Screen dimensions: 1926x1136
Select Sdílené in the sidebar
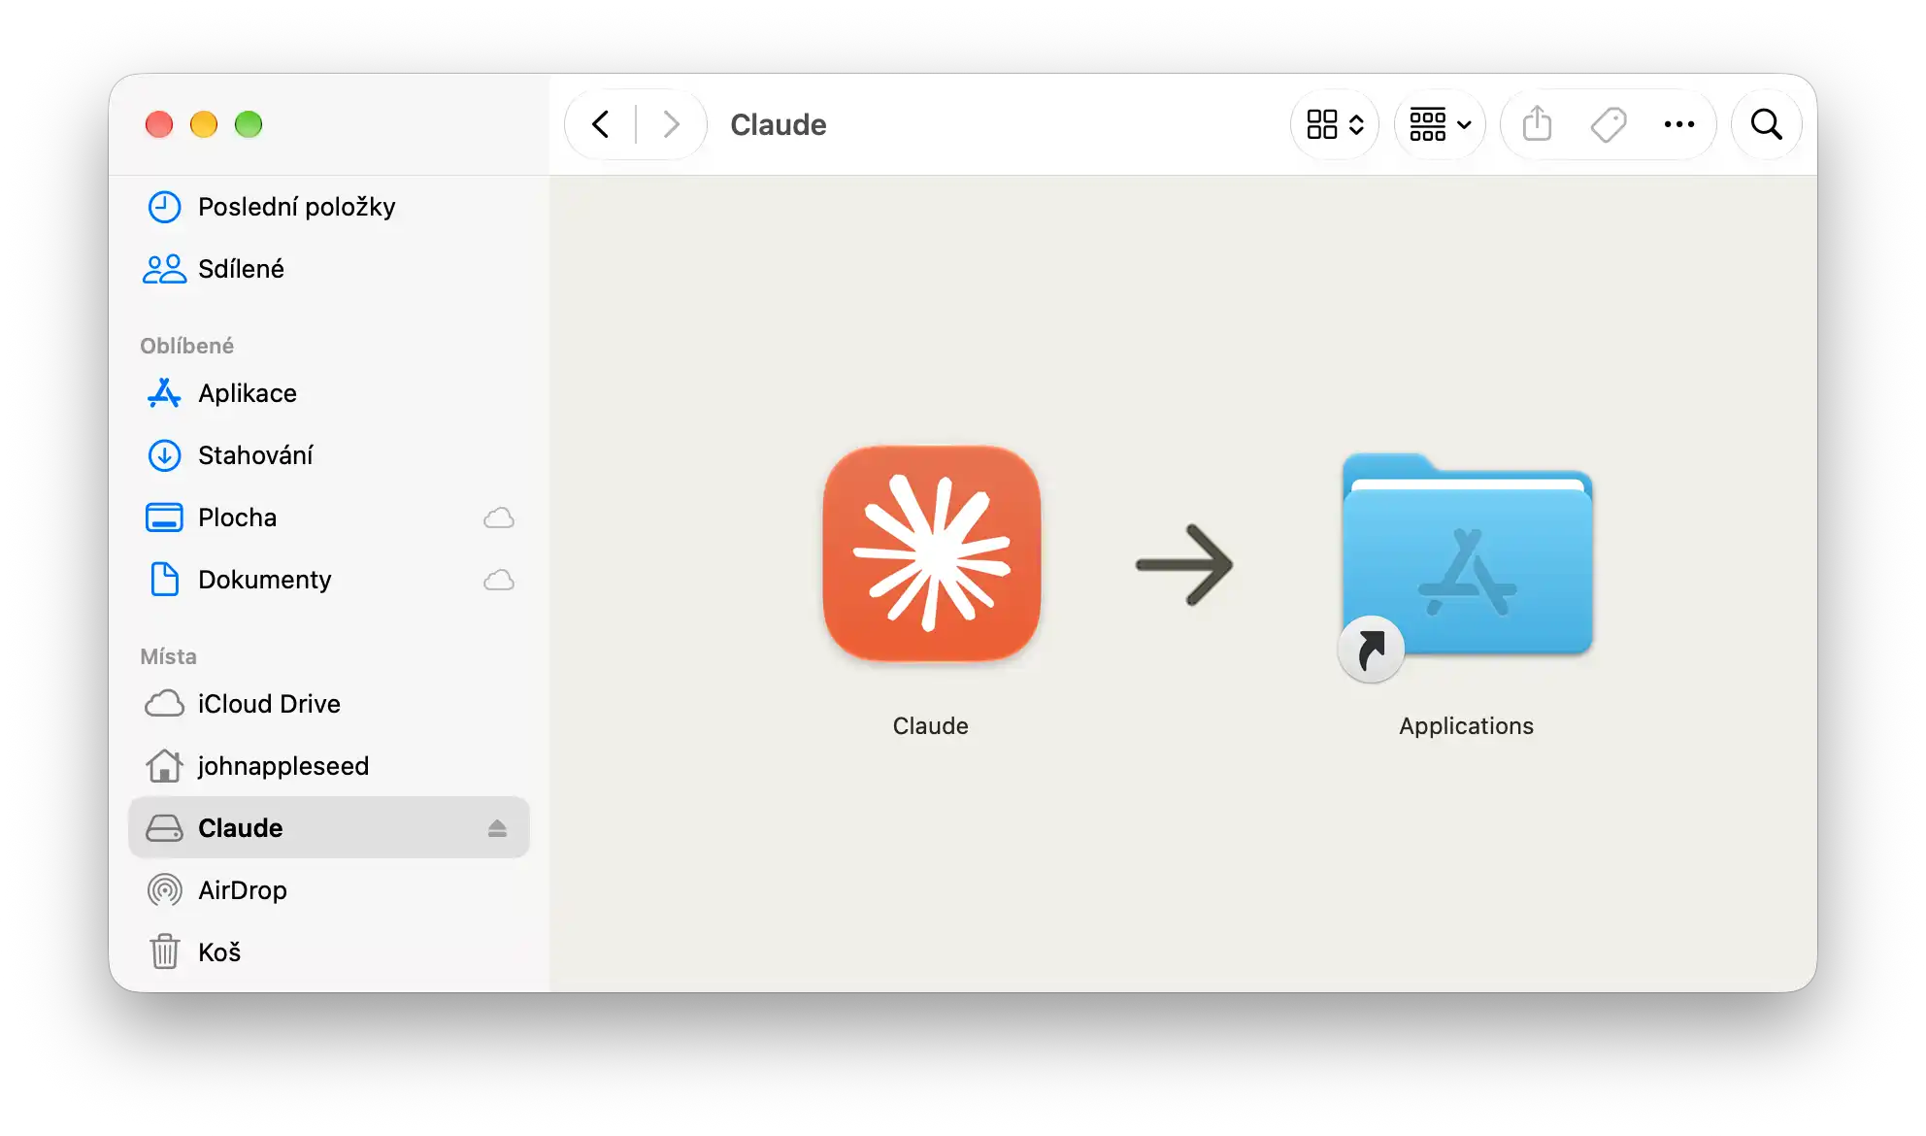click(x=329, y=269)
